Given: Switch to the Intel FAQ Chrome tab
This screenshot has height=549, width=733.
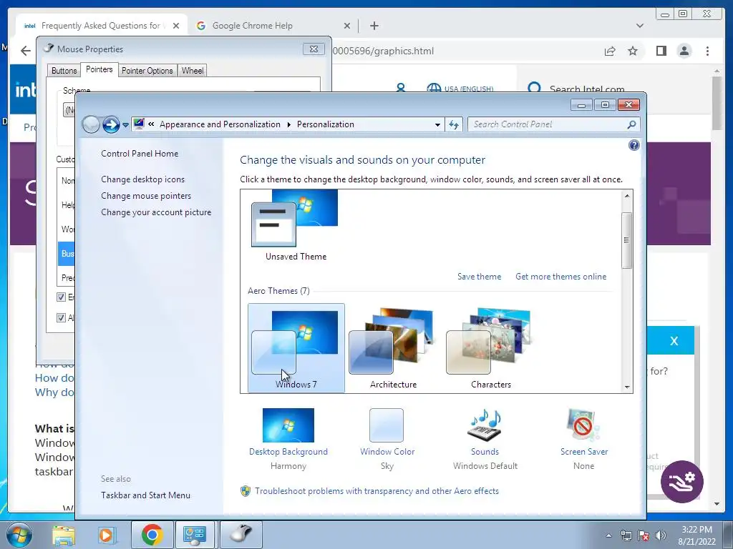Looking at the screenshot, I should [x=102, y=26].
